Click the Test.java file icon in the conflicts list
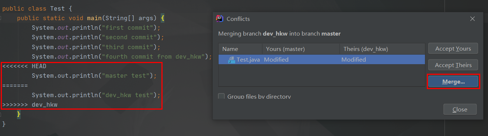Screen dimensions: 488x136 pos(231,60)
